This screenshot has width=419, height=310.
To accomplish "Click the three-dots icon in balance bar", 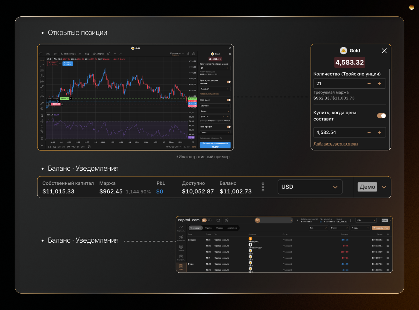I will click(263, 187).
